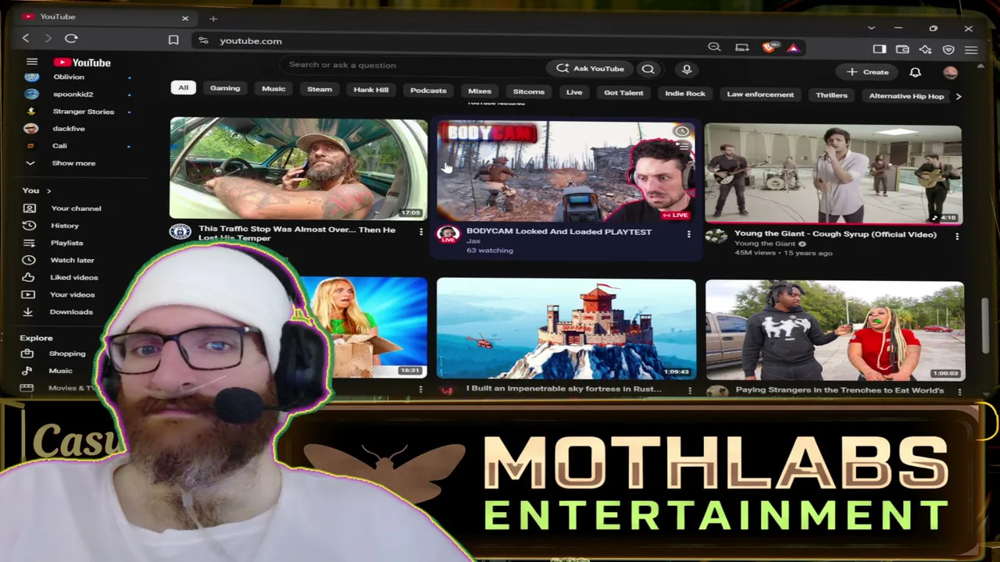Open the Brave Rewards triangle icon

pos(793,48)
